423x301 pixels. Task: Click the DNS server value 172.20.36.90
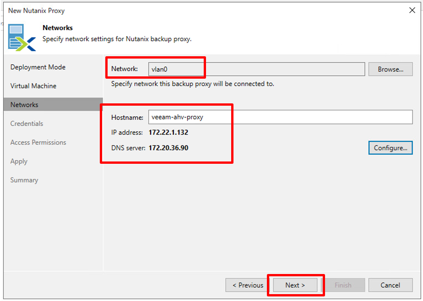(x=168, y=148)
